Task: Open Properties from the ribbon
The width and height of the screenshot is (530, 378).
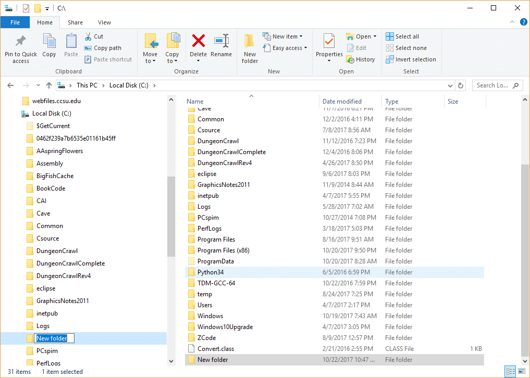Action: (329, 42)
